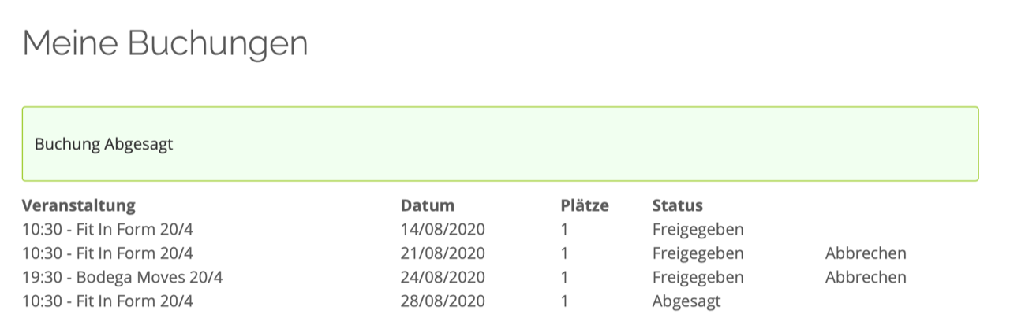The width and height of the screenshot is (1010, 314).
Task: Click the Abgesagt status in last row
Action: pos(686,301)
